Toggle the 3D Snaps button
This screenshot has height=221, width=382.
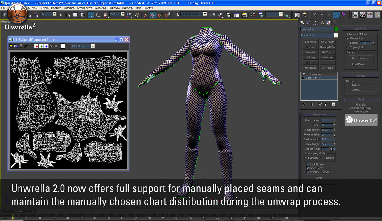point(146,15)
